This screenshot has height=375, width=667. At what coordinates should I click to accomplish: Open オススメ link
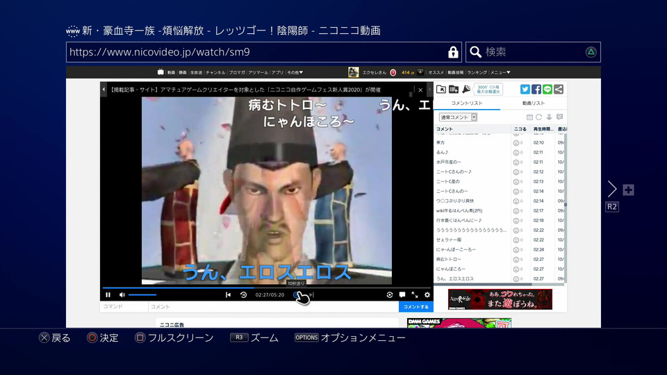(x=436, y=72)
